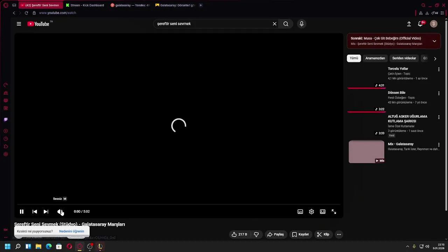
Task: Open the GX Corner sidebar button
Action: [x=6, y=230]
